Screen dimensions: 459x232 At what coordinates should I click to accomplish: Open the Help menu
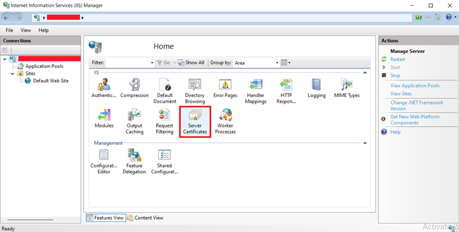44,30
